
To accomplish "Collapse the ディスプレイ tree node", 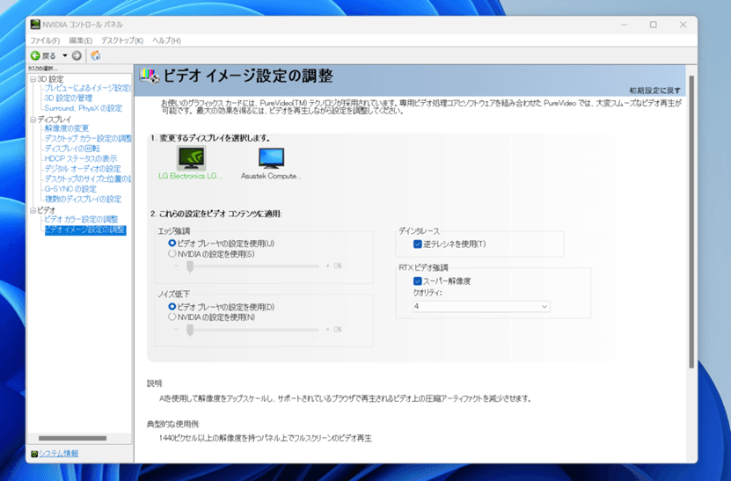I will [32, 119].
